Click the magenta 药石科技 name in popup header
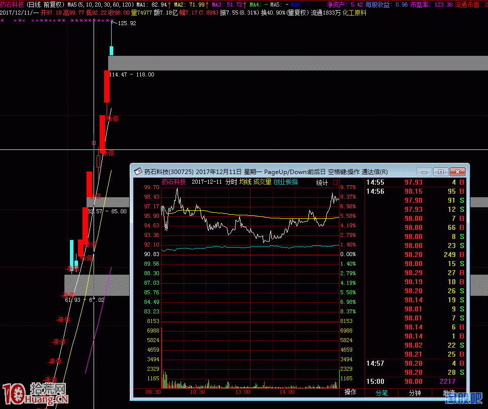 [174, 182]
